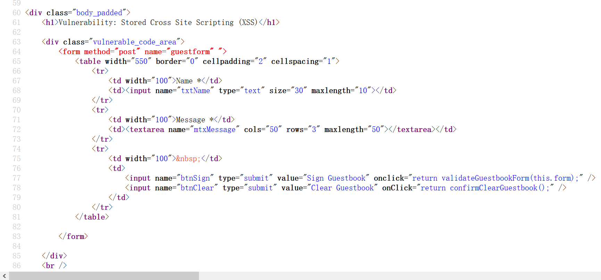The image size is (601, 280).
Task: Click the closing textarea tag on line 72
Action: click(412, 130)
